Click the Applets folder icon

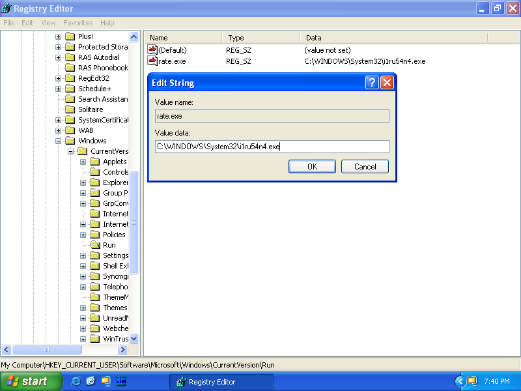point(95,162)
